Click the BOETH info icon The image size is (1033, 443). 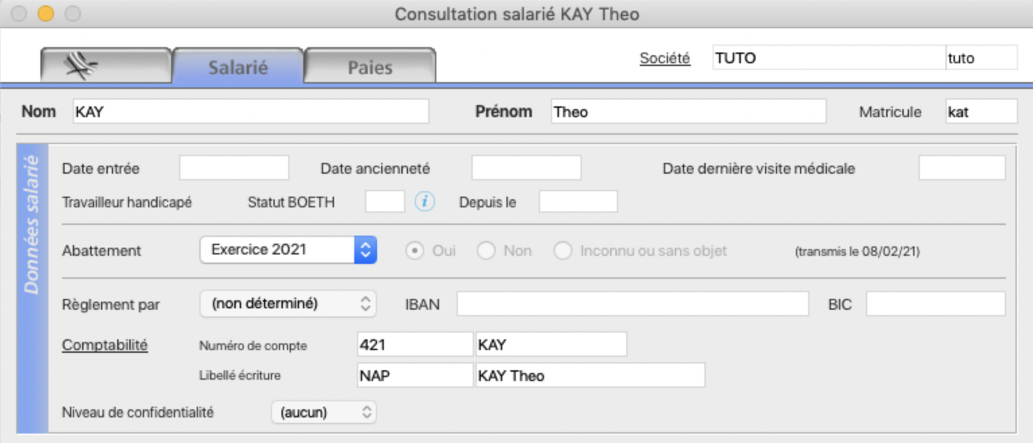click(425, 201)
